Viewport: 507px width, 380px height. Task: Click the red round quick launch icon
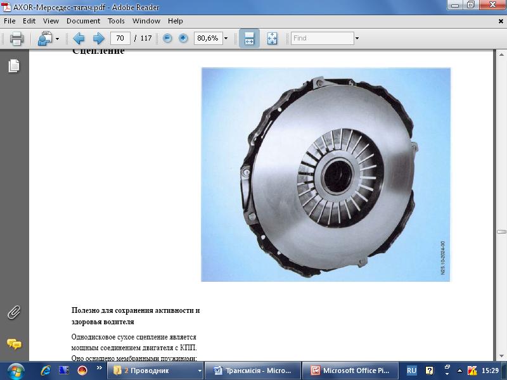pos(82,370)
